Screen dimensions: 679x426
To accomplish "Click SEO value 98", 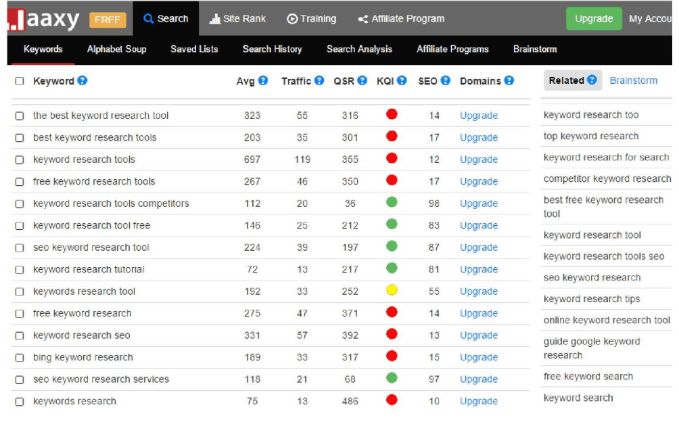I will pyautogui.click(x=434, y=204).
